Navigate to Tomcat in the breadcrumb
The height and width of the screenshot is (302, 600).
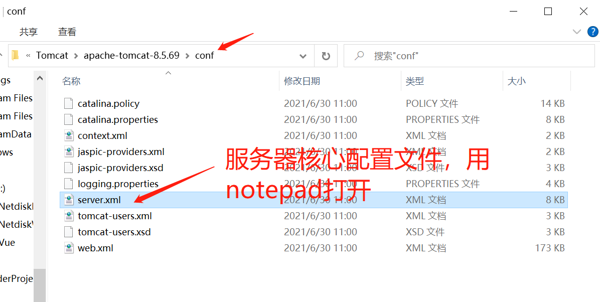(x=52, y=56)
